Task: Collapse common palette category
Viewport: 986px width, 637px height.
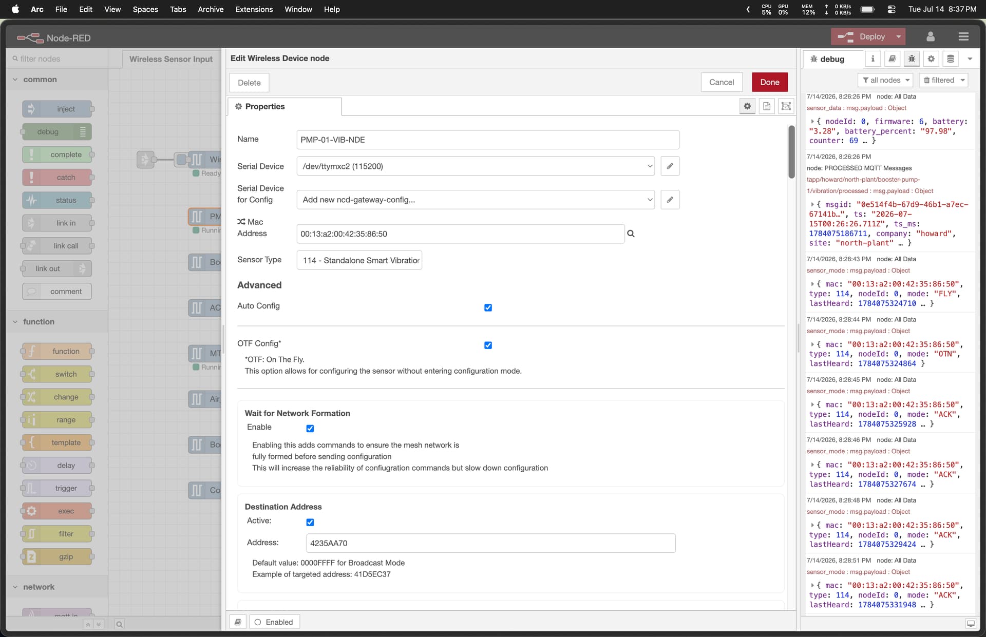Action: 57,80
